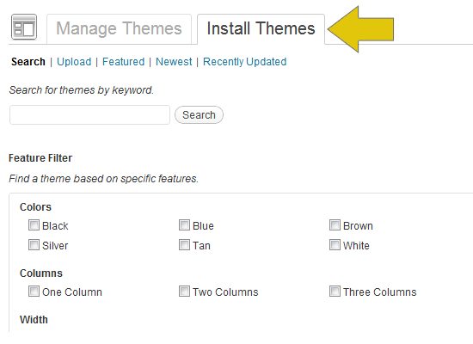The width and height of the screenshot is (473, 344).
Task: Focus the theme keyword search field
Action: point(89,114)
